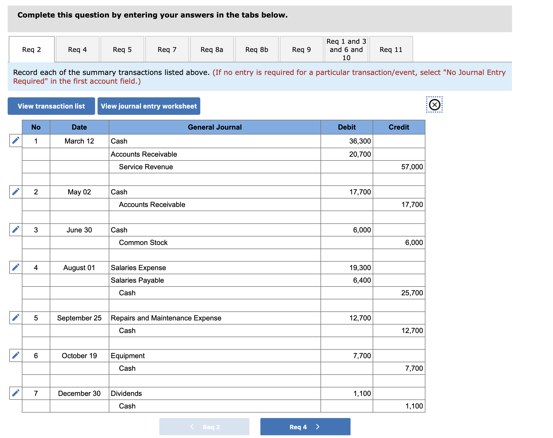Open the Req 8a tab
This screenshot has width=553, height=438.
click(212, 49)
